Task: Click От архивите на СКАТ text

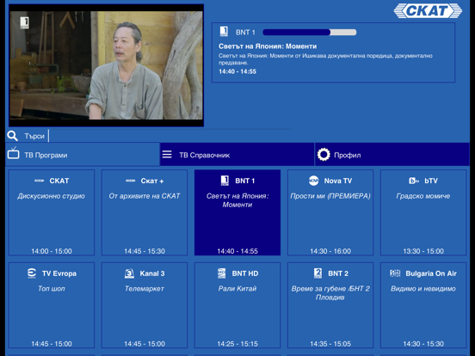Action: point(145,196)
